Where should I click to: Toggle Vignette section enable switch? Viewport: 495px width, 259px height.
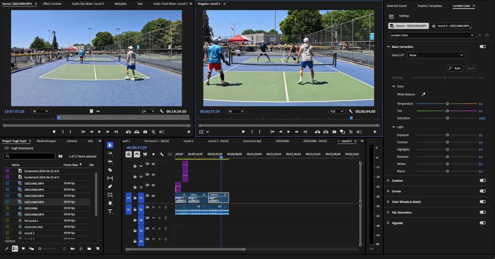tap(483, 223)
